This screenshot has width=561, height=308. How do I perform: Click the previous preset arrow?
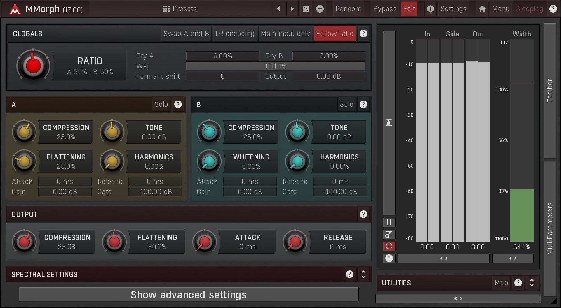tap(278, 9)
